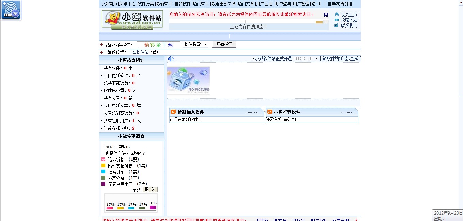Select poll option 网站友情链接
This screenshot has width=463, height=221.
(x=103, y=166)
